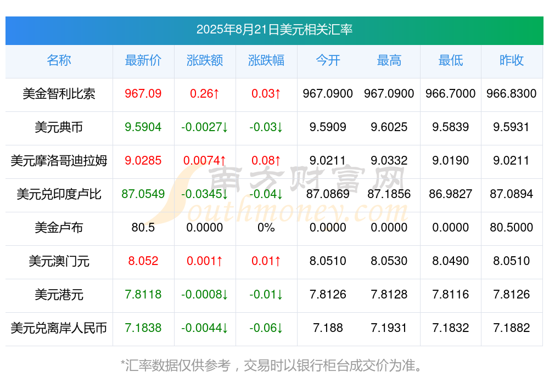This screenshot has width=549, height=383.
Task: Click high value 87.1856
Action: 389,194
